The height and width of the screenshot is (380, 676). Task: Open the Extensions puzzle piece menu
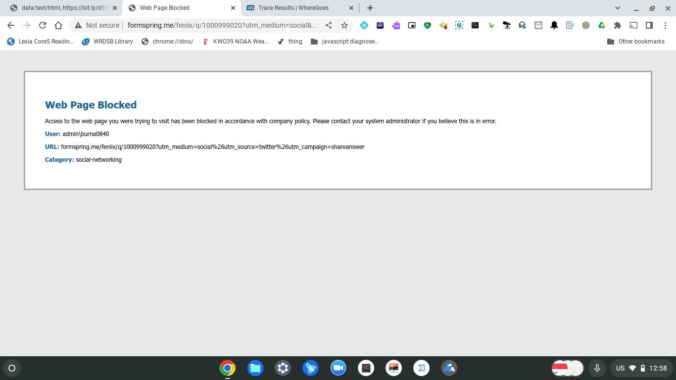coord(618,25)
